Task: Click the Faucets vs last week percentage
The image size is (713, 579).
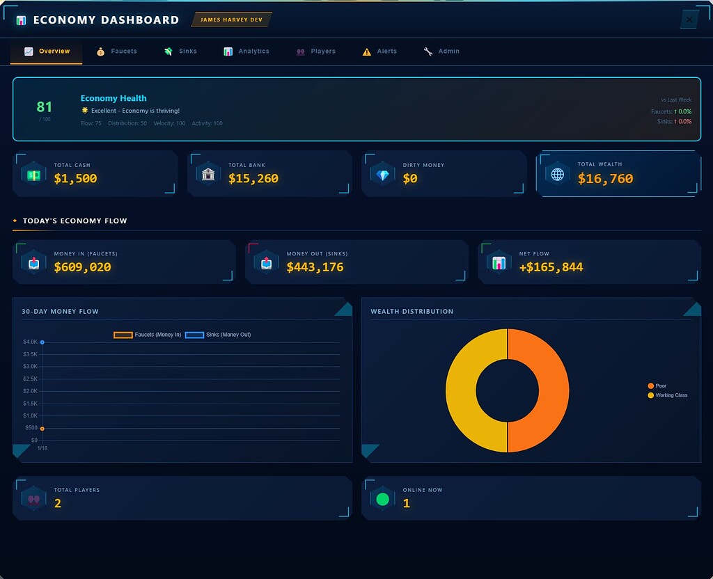Action: click(682, 112)
